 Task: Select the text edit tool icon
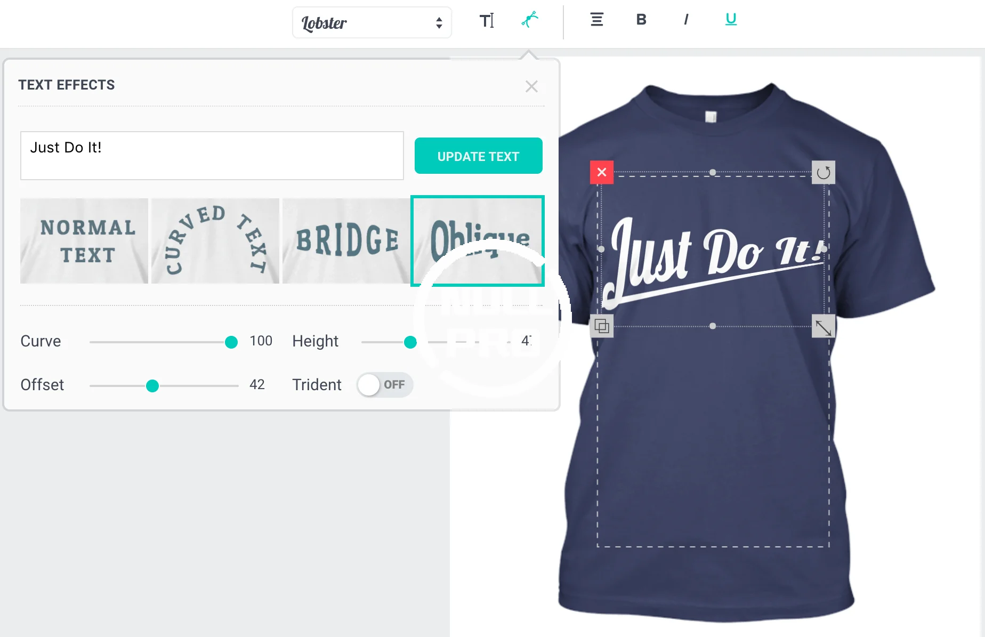[487, 21]
